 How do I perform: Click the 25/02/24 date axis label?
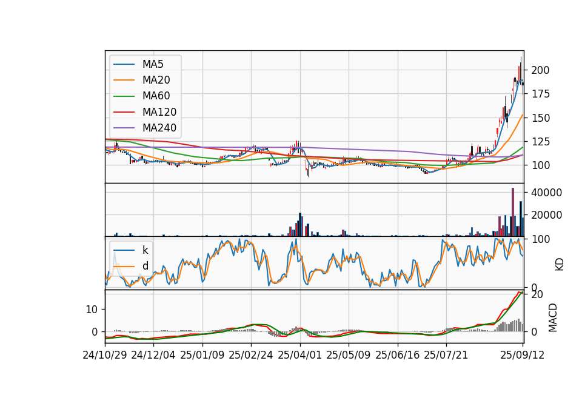pyautogui.click(x=251, y=355)
